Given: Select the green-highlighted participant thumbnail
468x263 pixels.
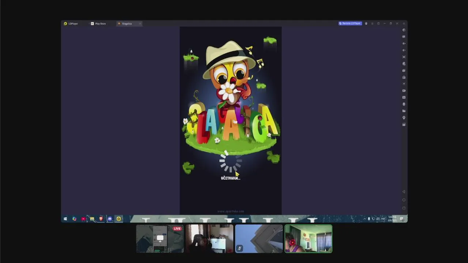Looking at the screenshot, I should [x=309, y=239].
